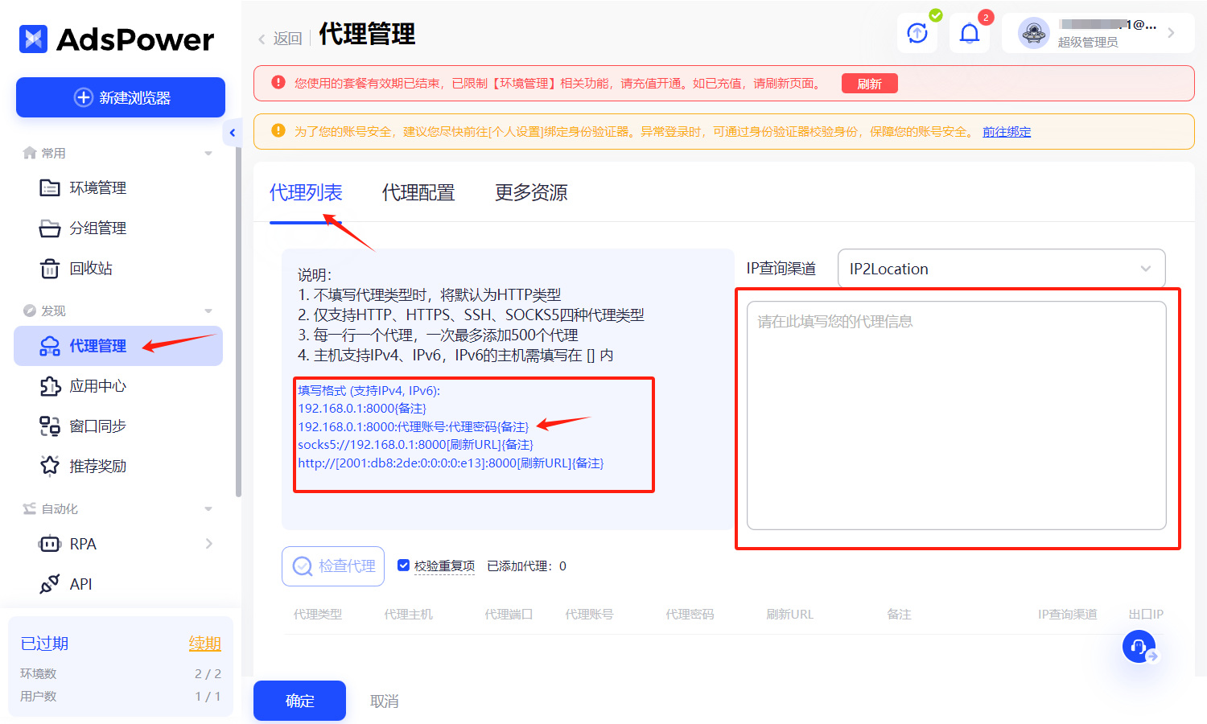Viewport: 1207px width, 724px height.
Task: Open the IP2Location dropdown
Action: pos(1001,269)
